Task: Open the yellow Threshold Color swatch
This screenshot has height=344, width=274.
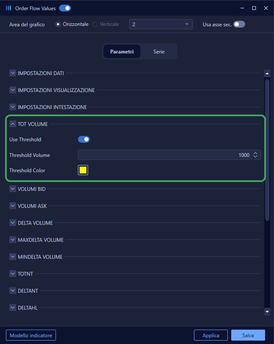Action: (x=83, y=170)
